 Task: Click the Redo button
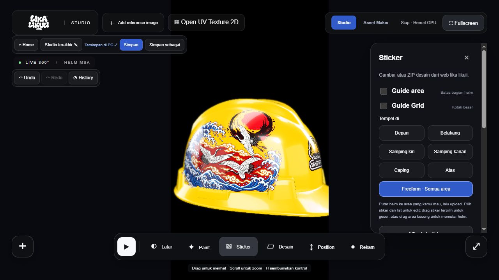point(54,78)
